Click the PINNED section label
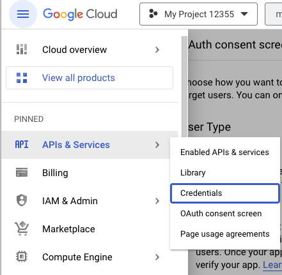The width and height of the screenshot is (282, 275). click(x=29, y=119)
